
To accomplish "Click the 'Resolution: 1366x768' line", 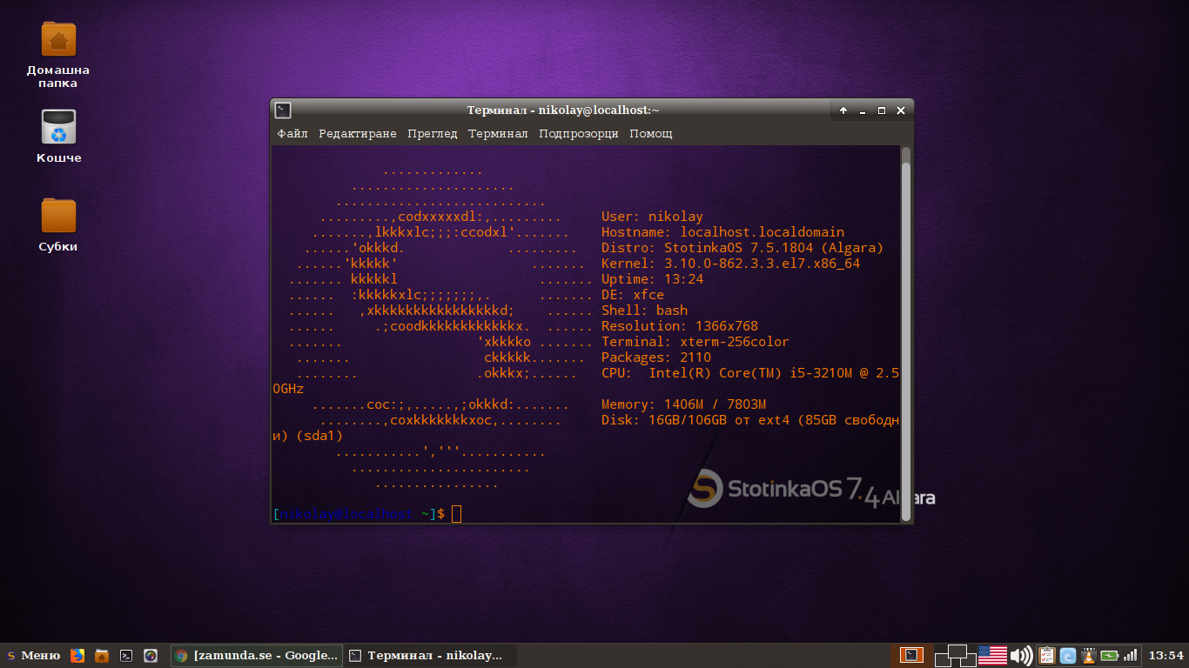I will coord(680,326).
